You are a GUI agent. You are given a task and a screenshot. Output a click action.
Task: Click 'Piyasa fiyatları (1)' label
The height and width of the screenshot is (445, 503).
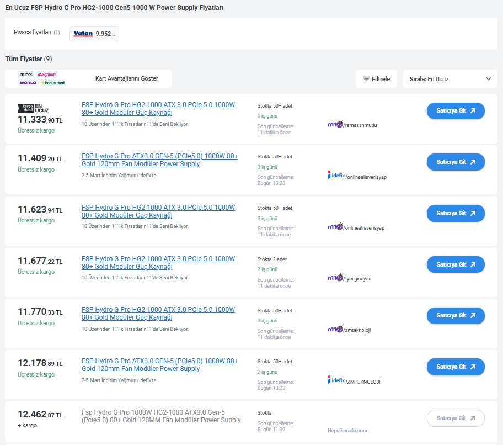coord(36,33)
